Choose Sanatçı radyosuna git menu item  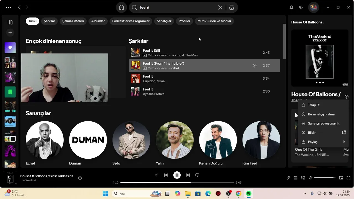coord(323,124)
